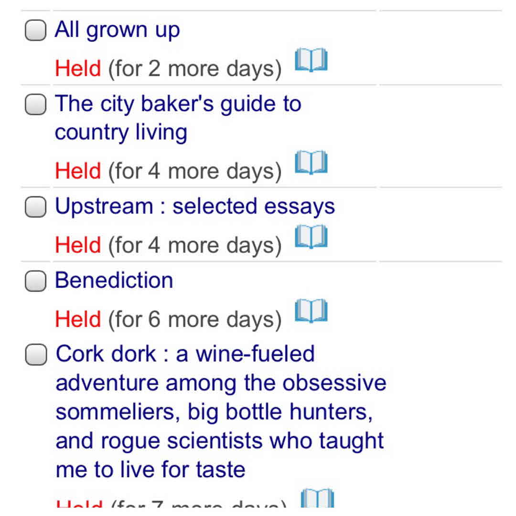Click book icon under Cork dork title

pyautogui.click(x=318, y=499)
